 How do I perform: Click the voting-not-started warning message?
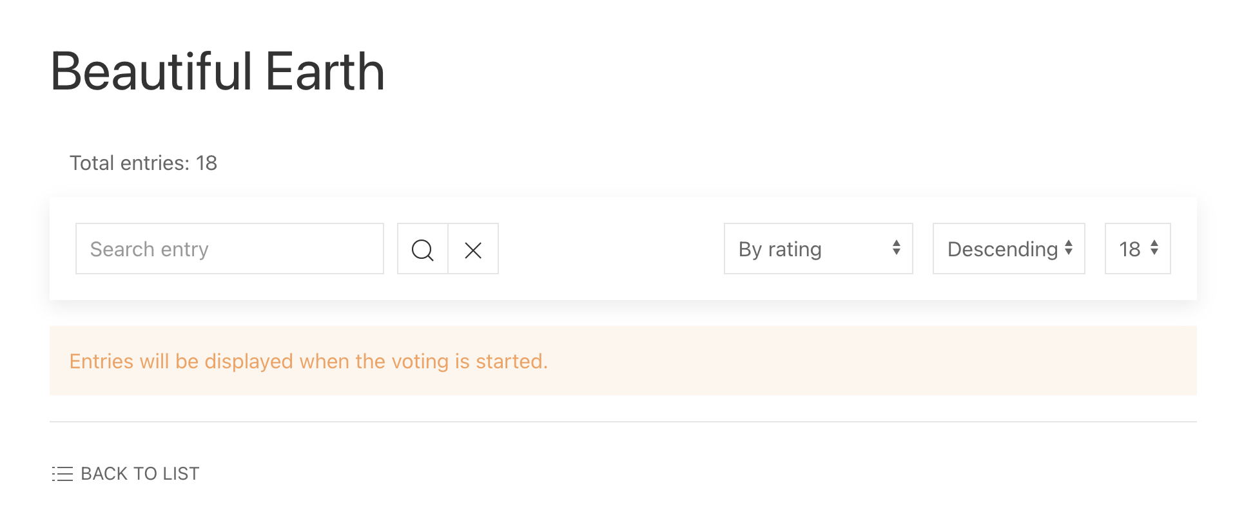click(x=309, y=361)
